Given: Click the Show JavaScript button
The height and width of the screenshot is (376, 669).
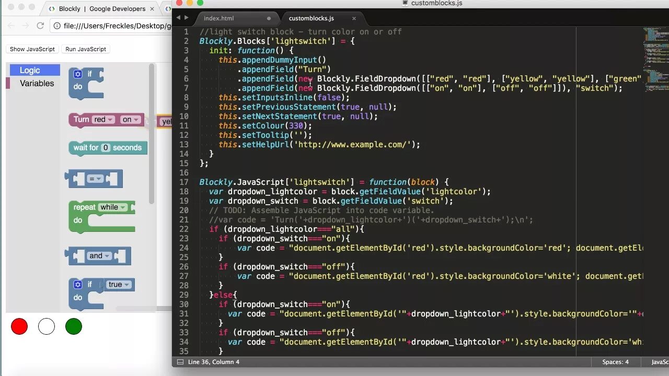Looking at the screenshot, I should click(32, 49).
